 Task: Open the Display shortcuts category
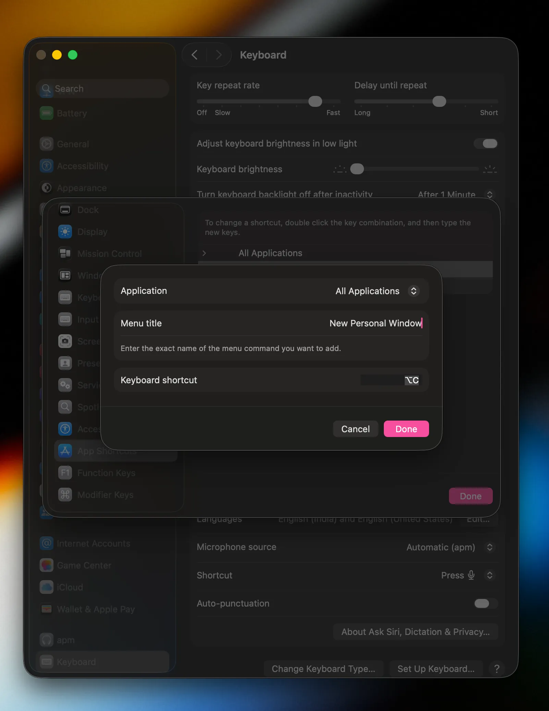click(x=93, y=232)
